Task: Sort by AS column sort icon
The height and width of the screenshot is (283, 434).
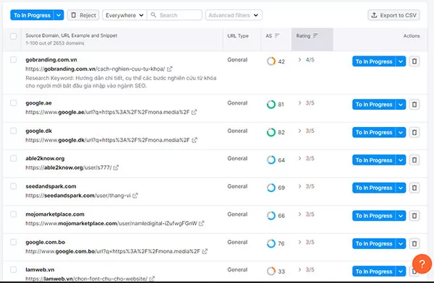Action: click(x=277, y=35)
